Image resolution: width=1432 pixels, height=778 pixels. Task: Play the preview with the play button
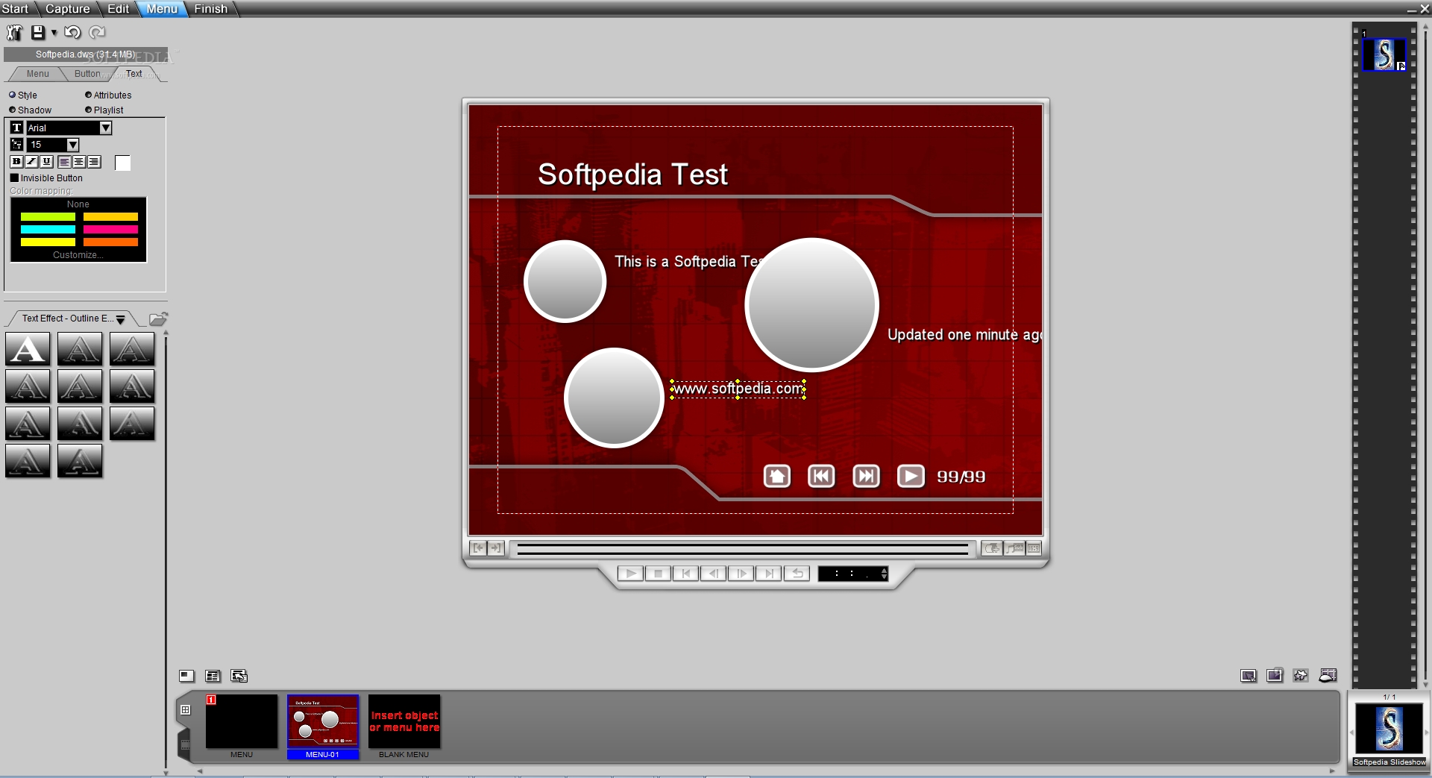point(630,574)
